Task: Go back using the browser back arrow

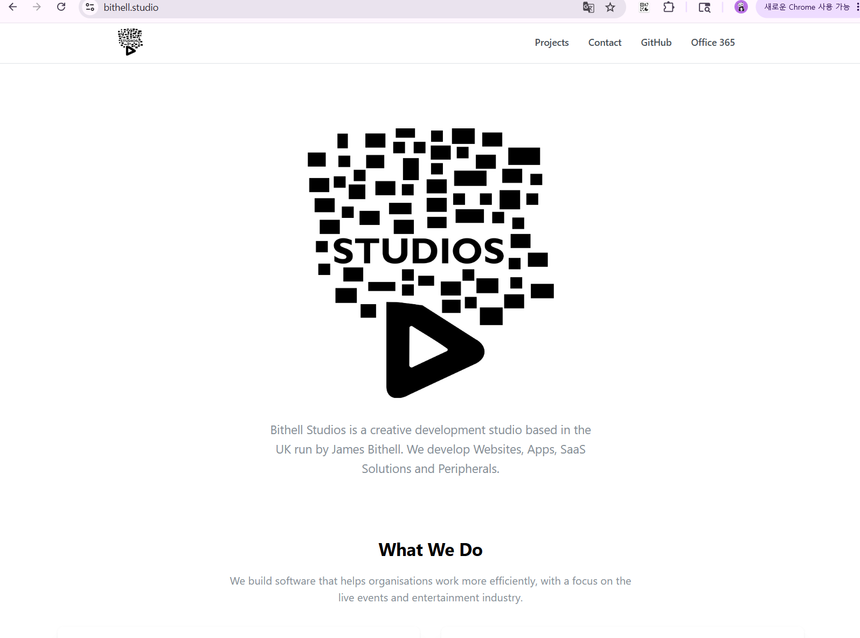Action: [13, 7]
